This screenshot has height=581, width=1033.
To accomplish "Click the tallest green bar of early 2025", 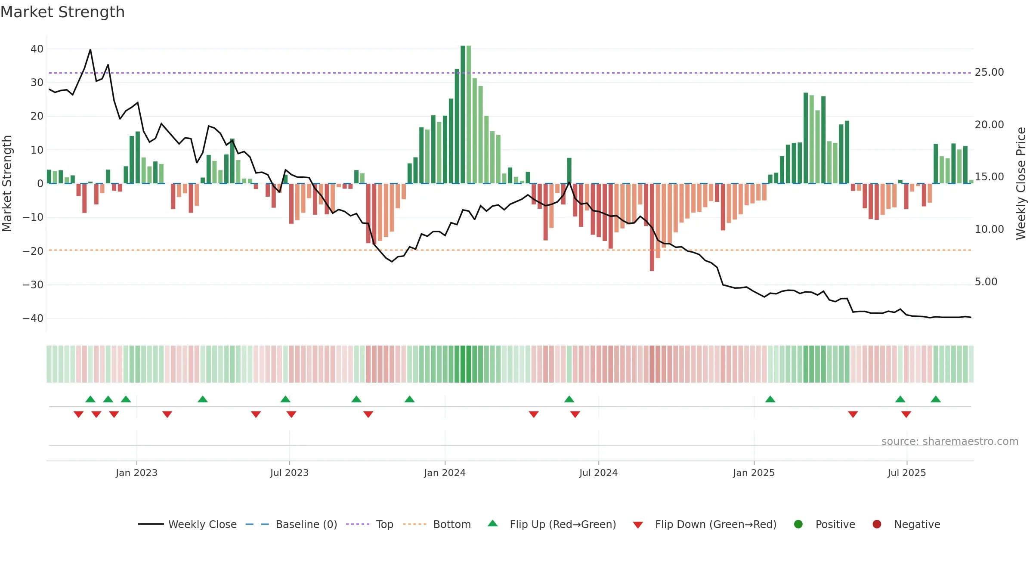I will [806, 138].
